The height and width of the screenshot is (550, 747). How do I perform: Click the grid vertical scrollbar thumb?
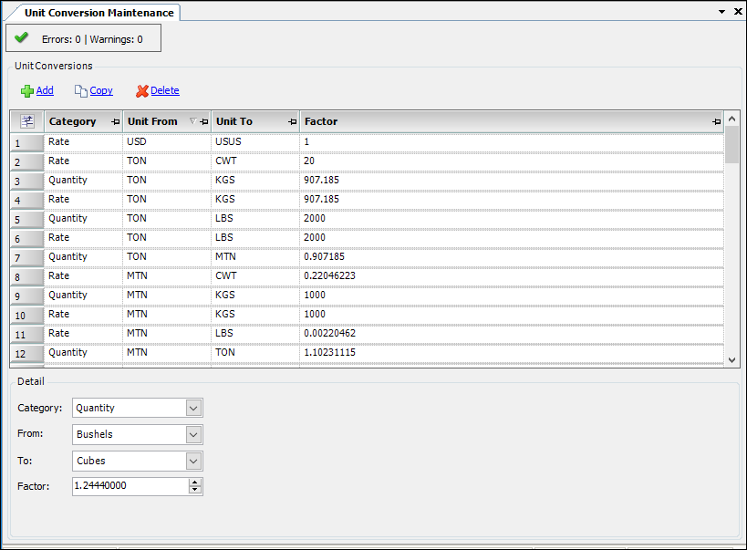[732, 145]
